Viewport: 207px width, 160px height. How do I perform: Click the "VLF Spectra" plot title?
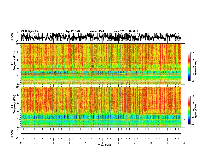(x=30, y=31)
